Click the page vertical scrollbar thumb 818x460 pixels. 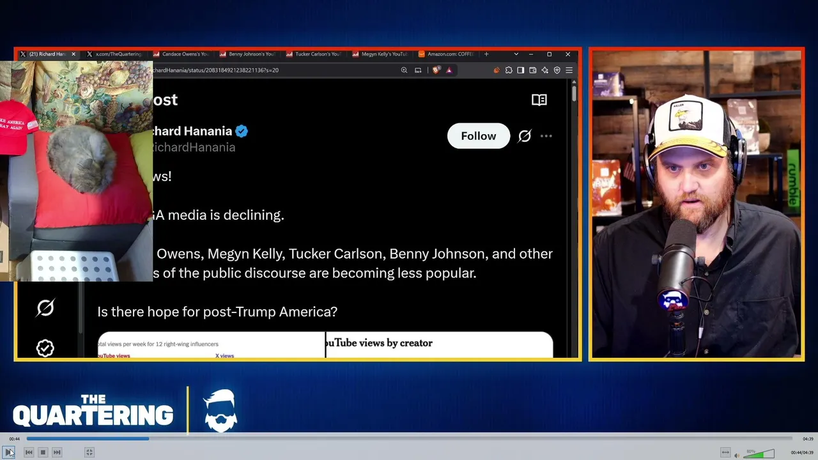[x=574, y=93]
